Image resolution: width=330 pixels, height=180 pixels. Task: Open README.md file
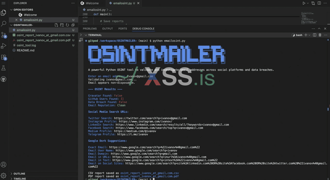43,50
